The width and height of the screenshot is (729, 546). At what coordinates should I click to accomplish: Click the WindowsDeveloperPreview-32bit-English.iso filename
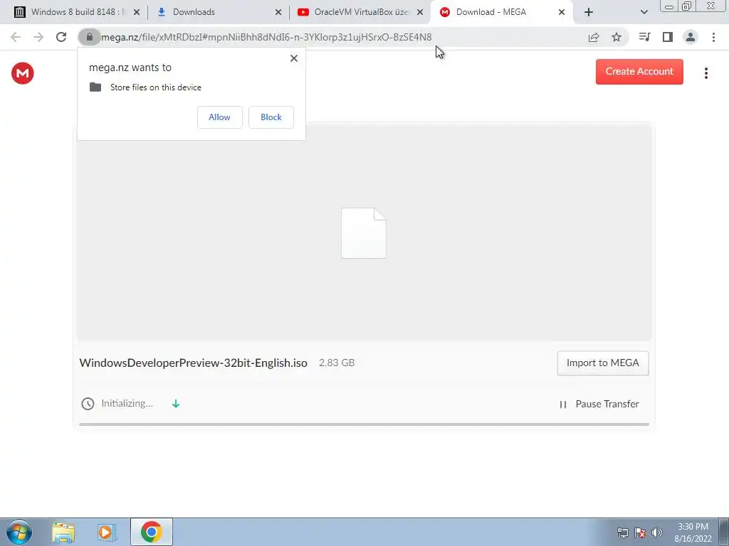194,363
